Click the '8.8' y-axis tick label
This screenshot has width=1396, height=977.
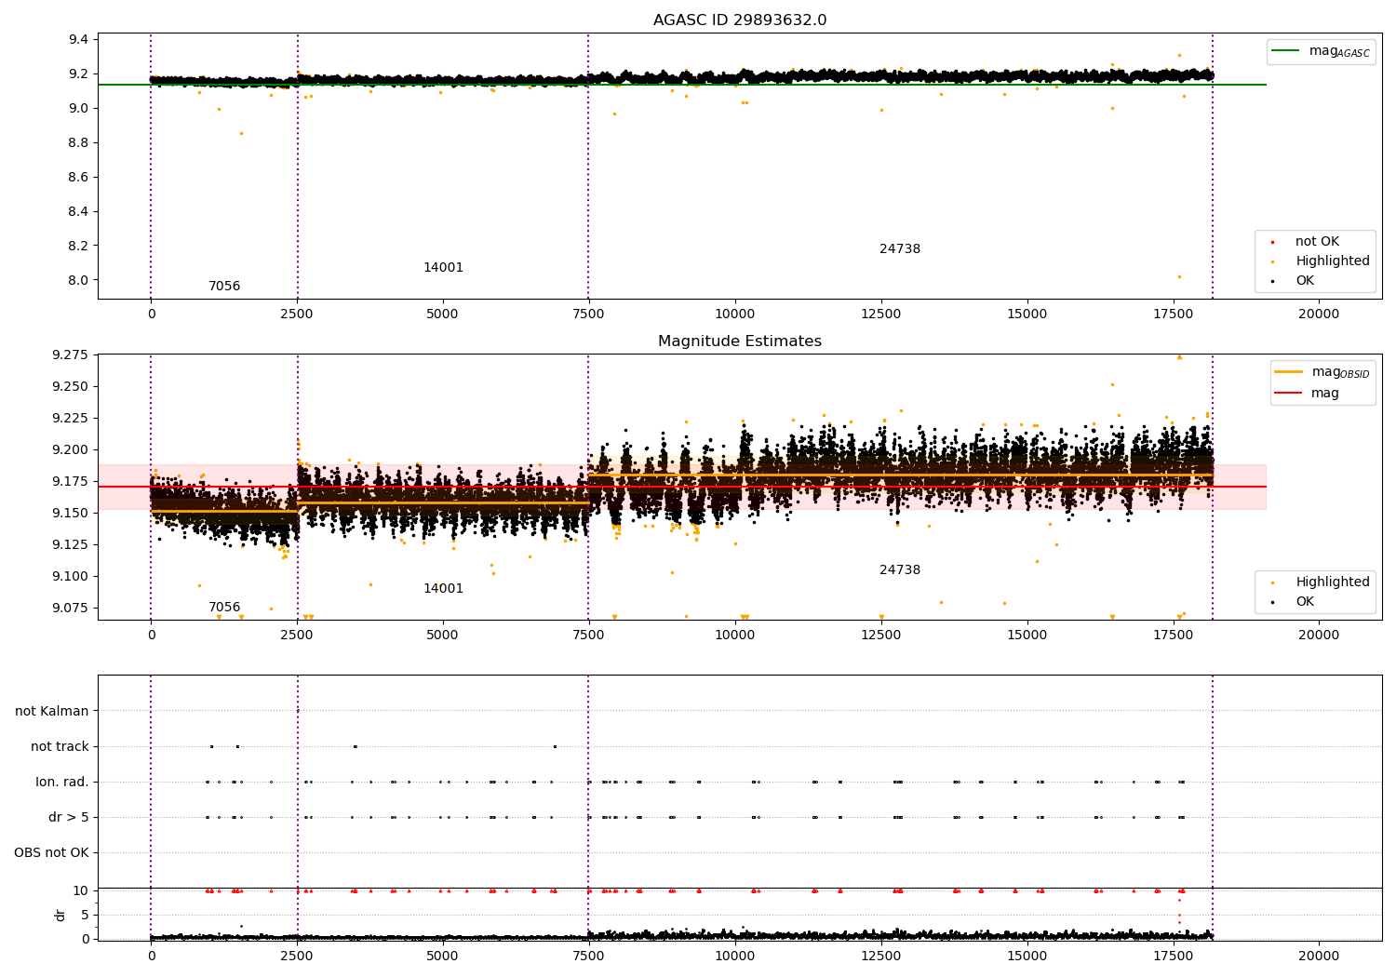(x=78, y=143)
